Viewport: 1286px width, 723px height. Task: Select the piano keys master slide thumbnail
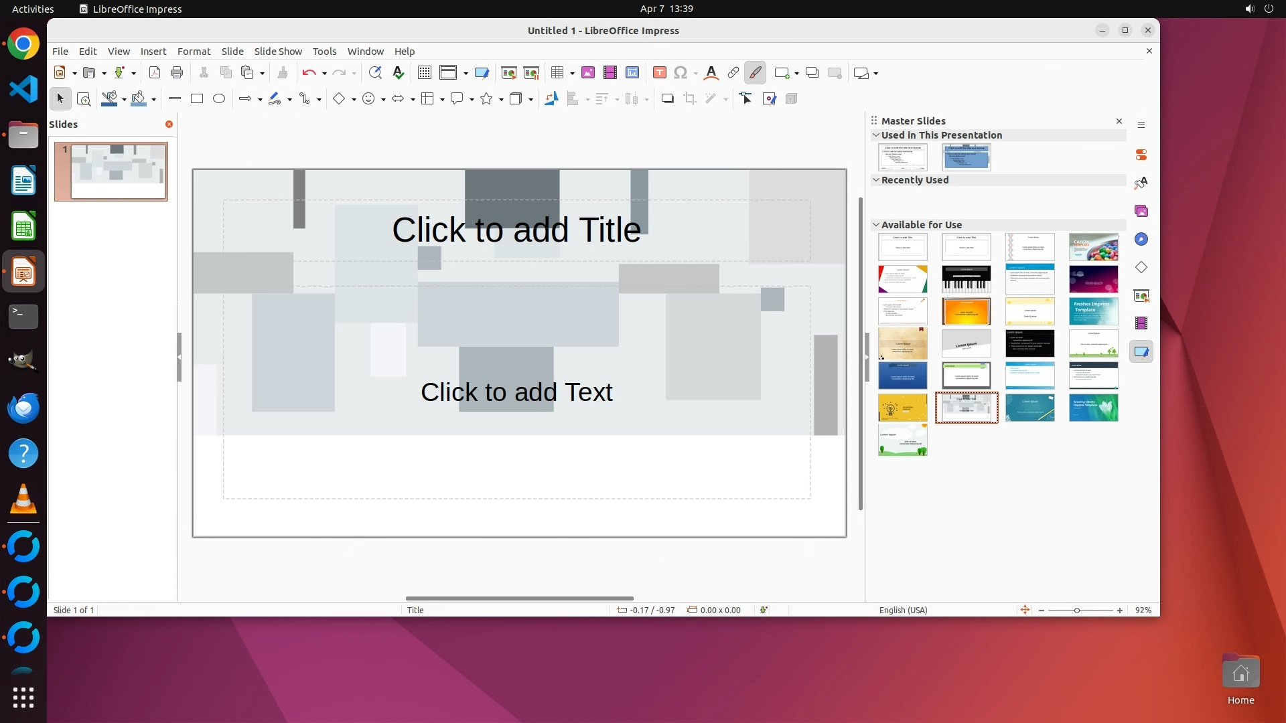pyautogui.click(x=966, y=279)
